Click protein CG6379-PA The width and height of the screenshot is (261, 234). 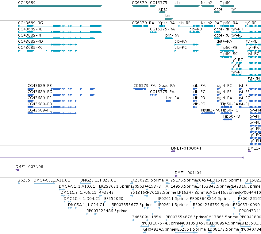(x=140, y=89)
